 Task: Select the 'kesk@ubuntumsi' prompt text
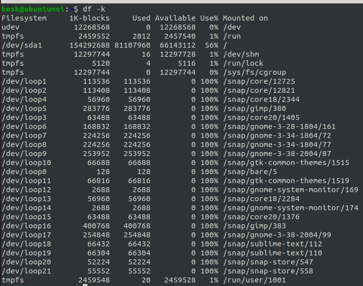coord(33,9)
